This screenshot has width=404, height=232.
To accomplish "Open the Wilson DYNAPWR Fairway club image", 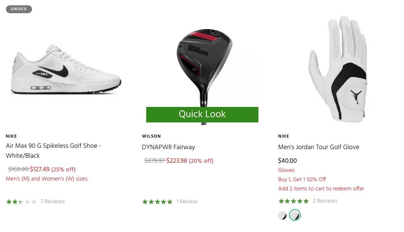I will click(x=202, y=66).
